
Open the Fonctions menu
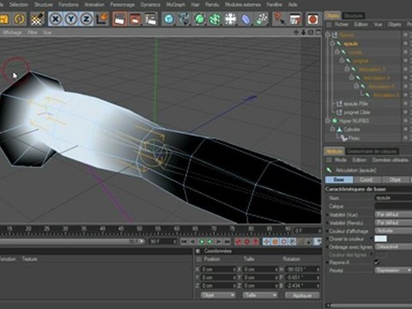pos(69,4)
